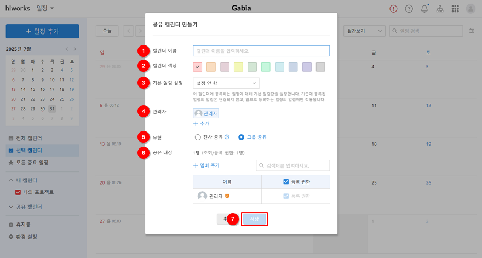Click the red alert warning icon
Image resolution: width=482 pixels, height=258 pixels.
(393, 9)
